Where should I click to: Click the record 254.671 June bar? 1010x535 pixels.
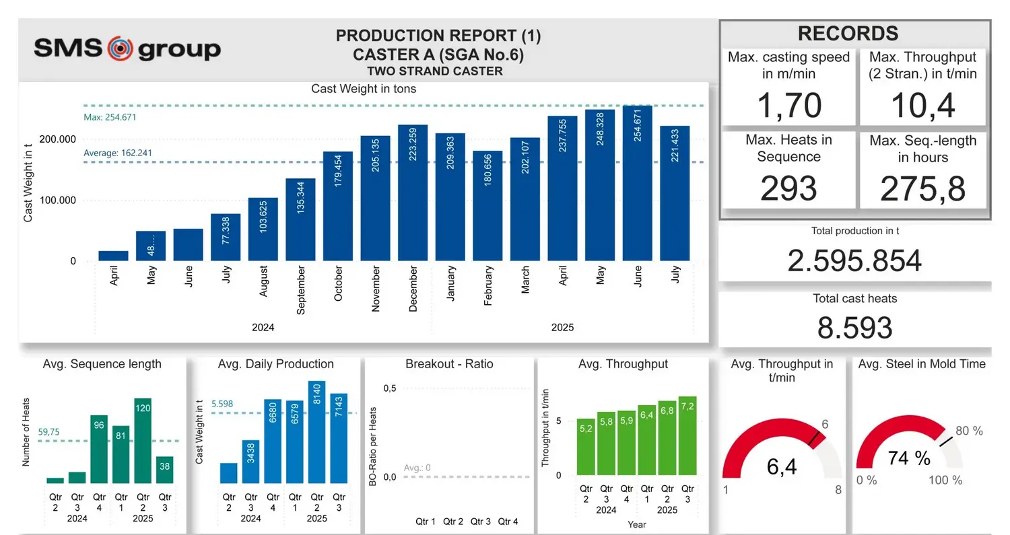[x=637, y=183]
